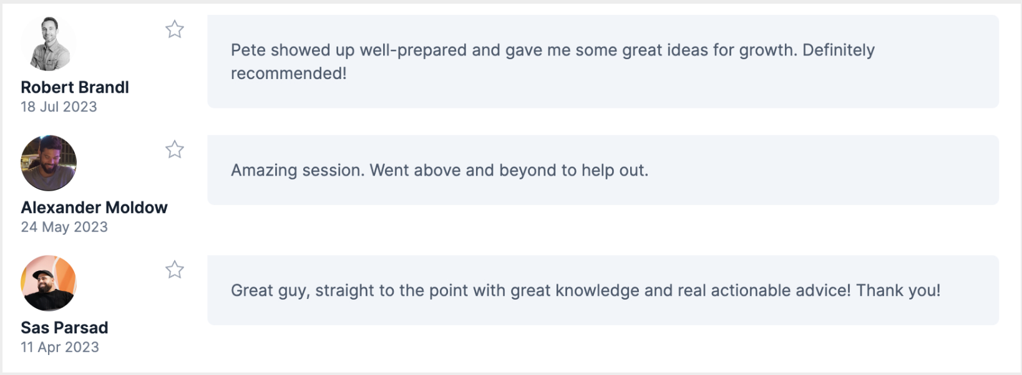Select the review starting "Pete showed up well-prepared"
The height and width of the screenshot is (375, 1022).
[x=552, y=61]
